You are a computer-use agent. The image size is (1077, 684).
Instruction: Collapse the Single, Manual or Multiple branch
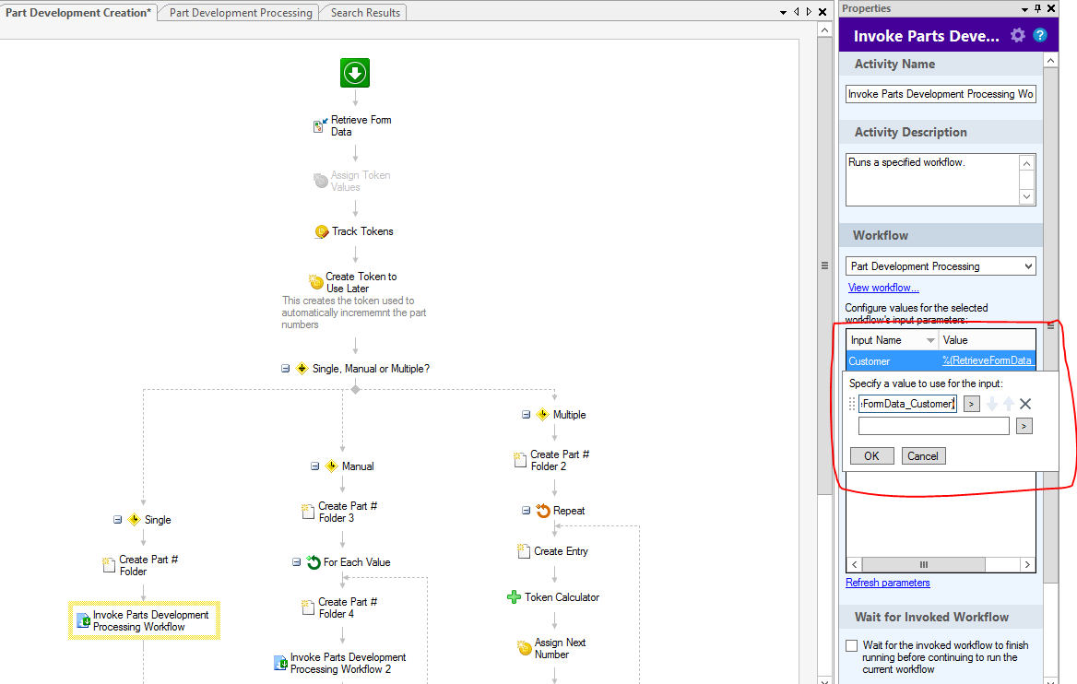click(x=286, y=369)
